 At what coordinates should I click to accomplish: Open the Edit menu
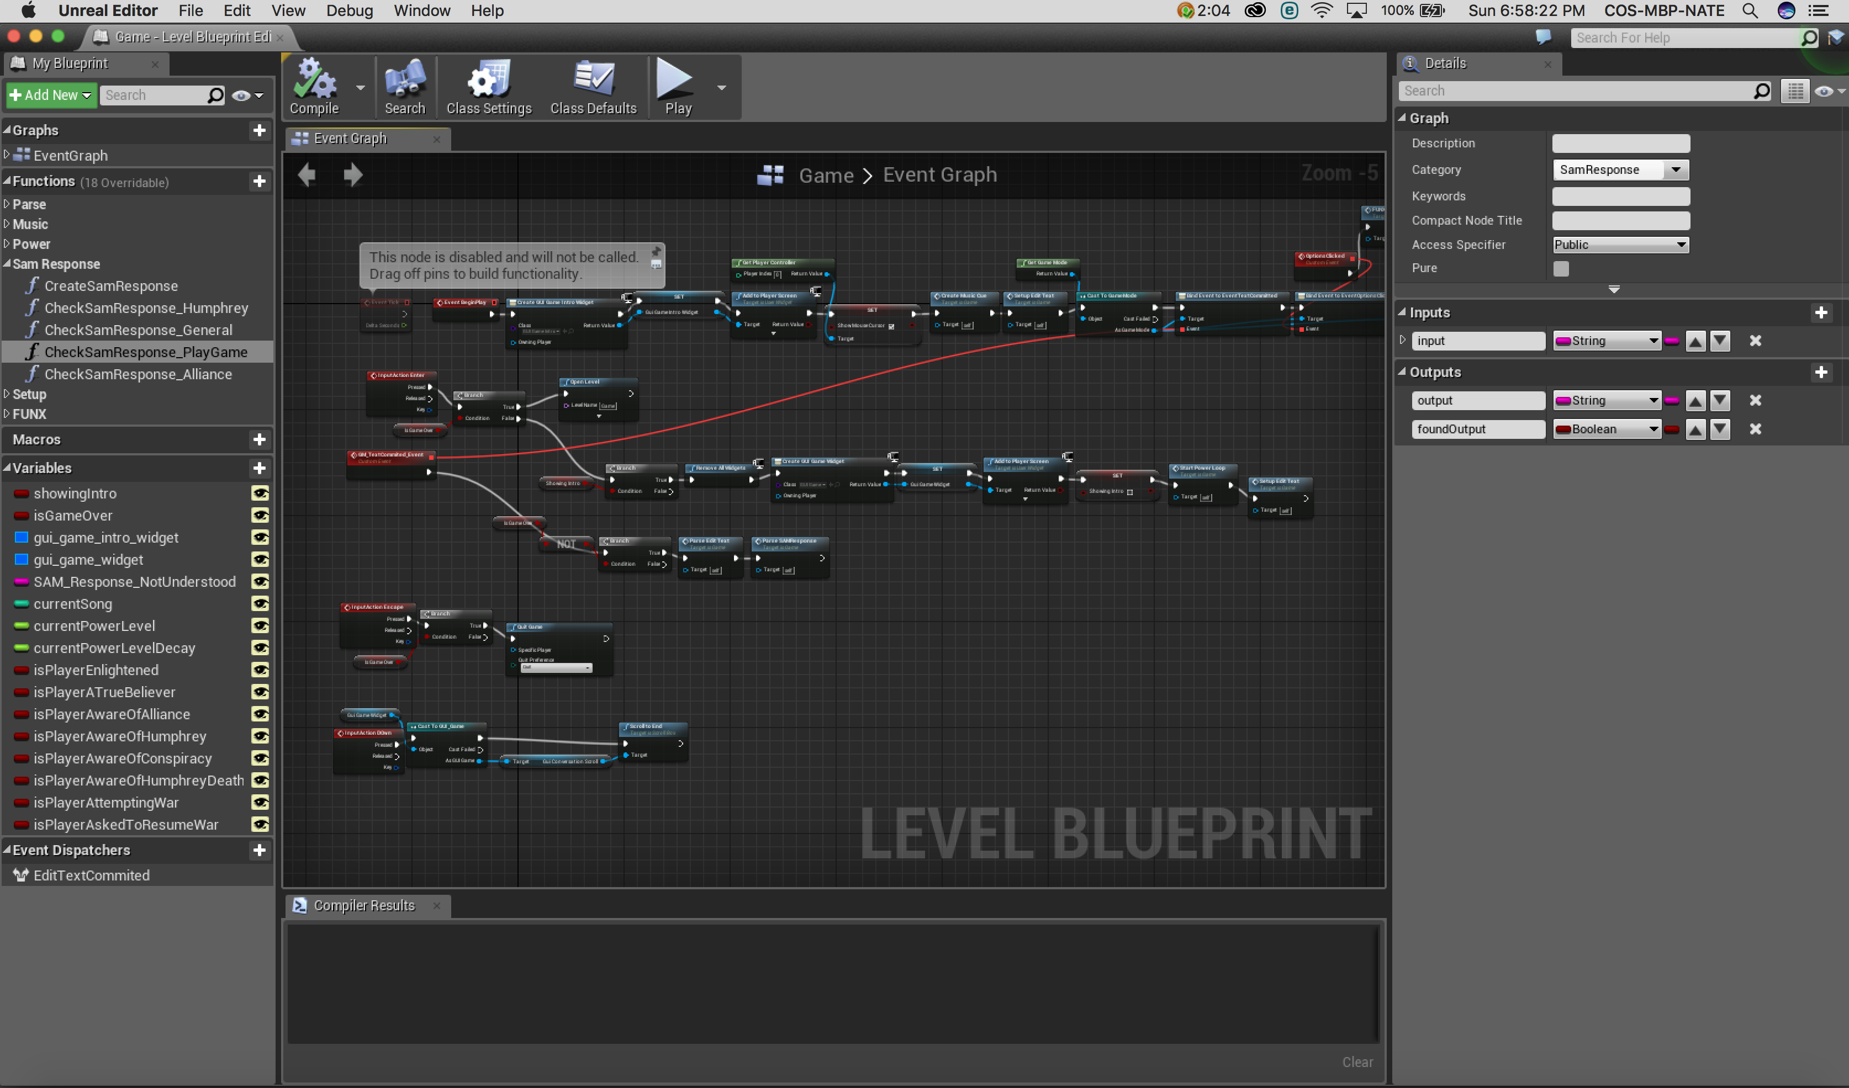(236, 10)
